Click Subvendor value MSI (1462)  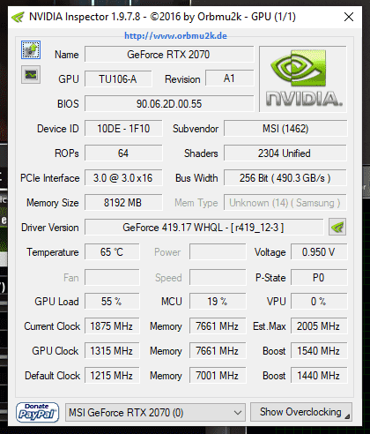[285, 129]
